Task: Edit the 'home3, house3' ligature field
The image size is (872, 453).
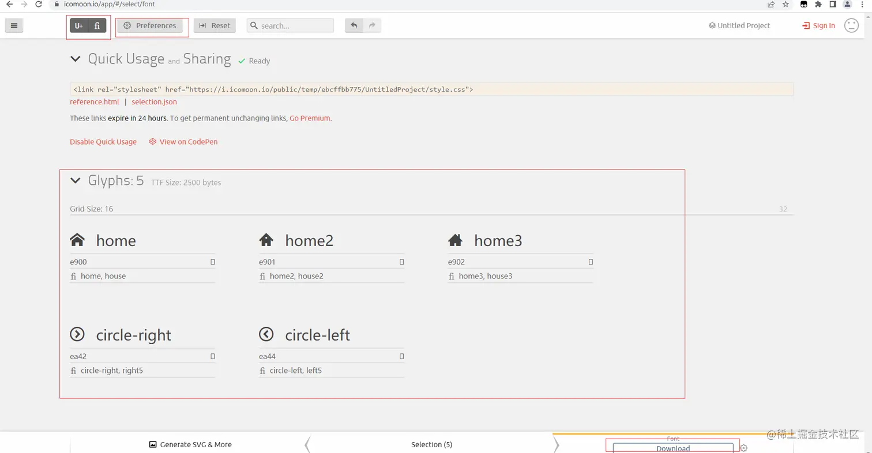Action: 526,276
